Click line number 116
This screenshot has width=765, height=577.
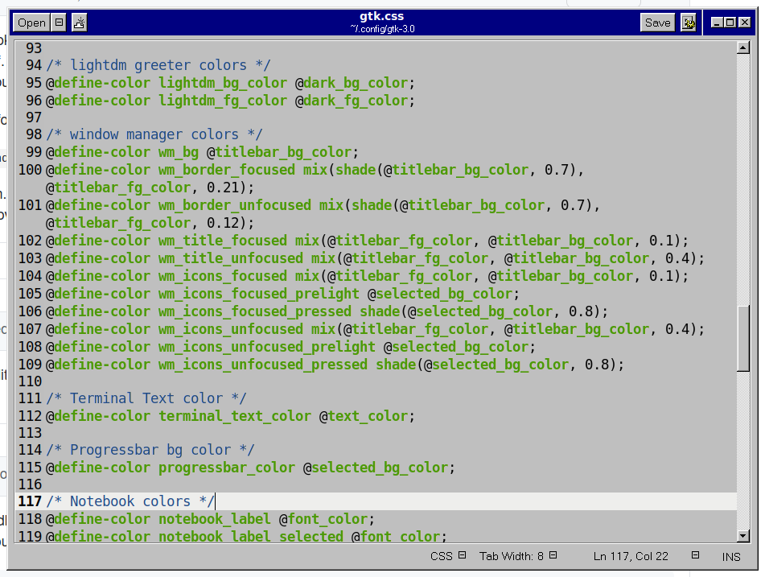pos(31,484)
